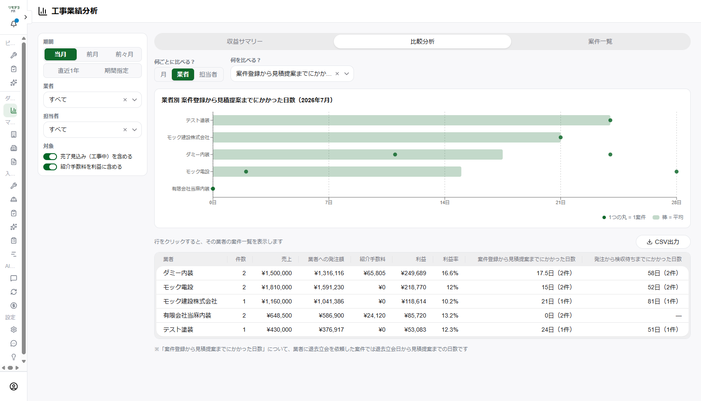Clear the 何を比べる metric selection
This screenshot has height=401, width=701.
pyautogui.click(x=337, y=74)
